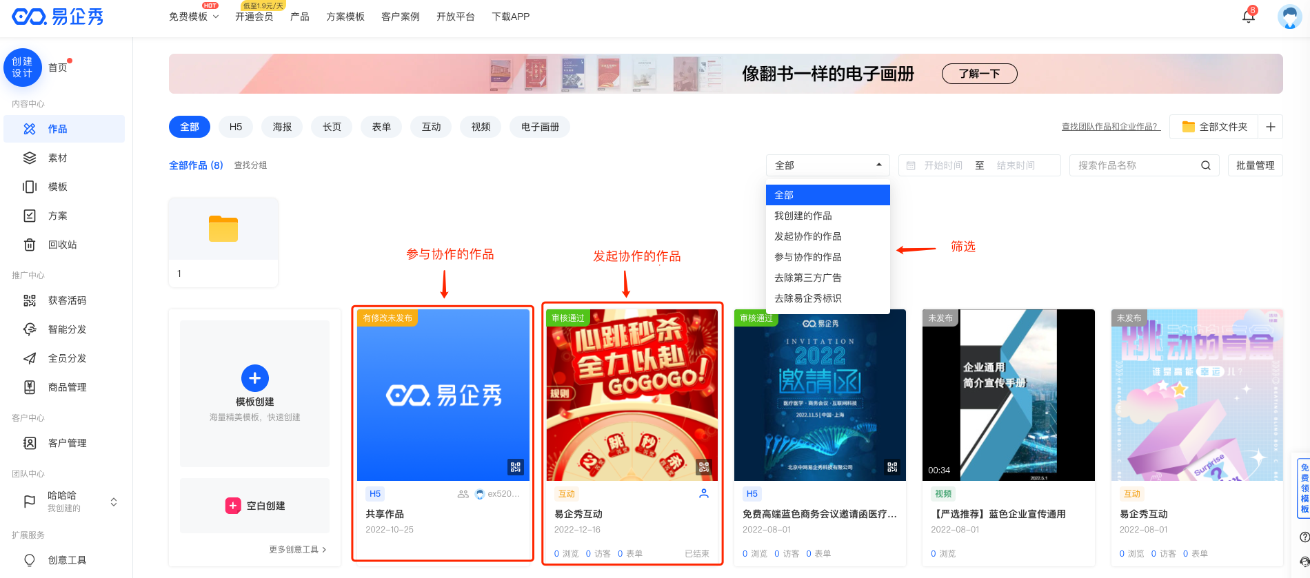1310x578 pixels.
Task: Click the person icon on 易企秀互动 2022-12-16
Action: 704,493
